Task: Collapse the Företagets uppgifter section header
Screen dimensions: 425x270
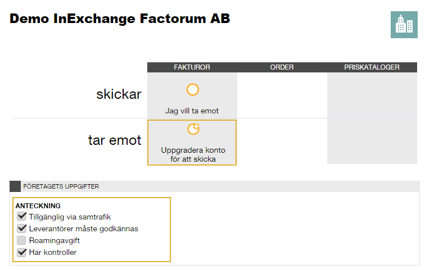Action: pos(215,186)
